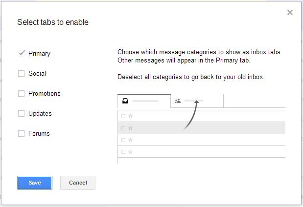
Task: Click the Promotions label text
Action: pos(45,93)
